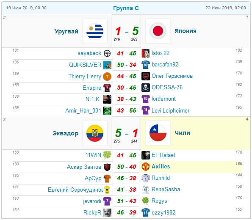Open the Эквадор team name link
Image resolution: width=252 pixels, height=220 pixels.
coord(66,133)
